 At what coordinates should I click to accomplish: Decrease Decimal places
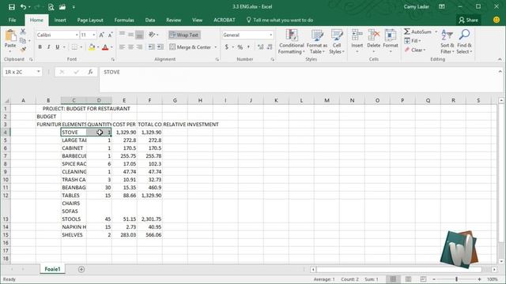pyautogui.click(x=270, y=47)
